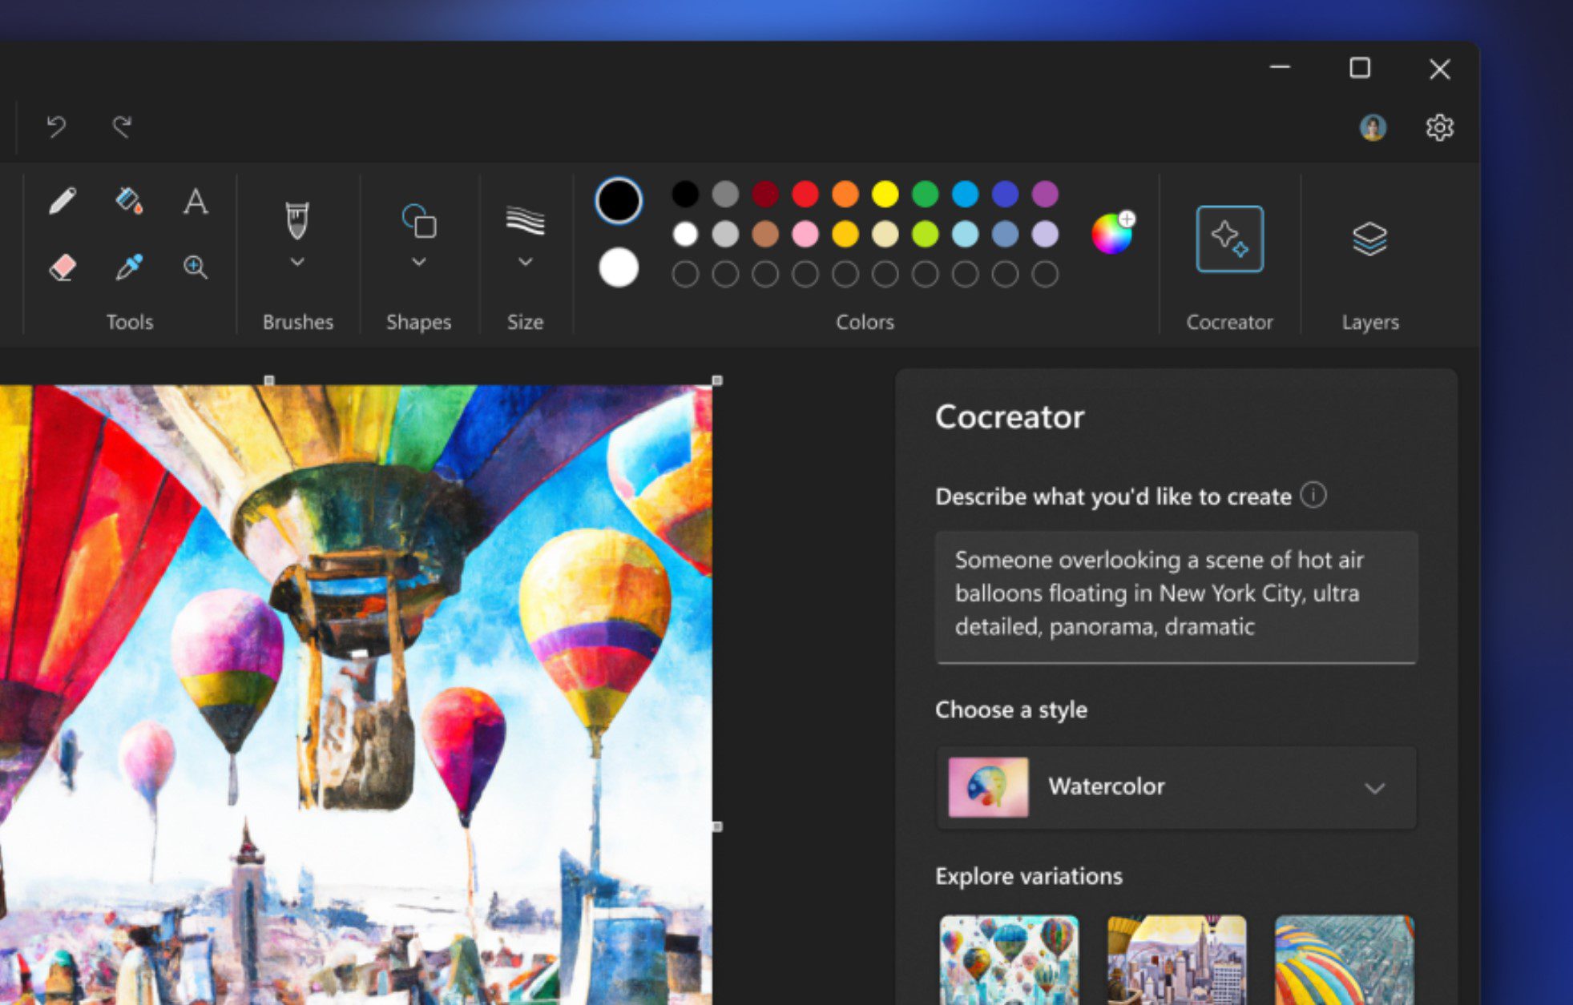Click the Shapes icon
This screenshot has width=1573, height=1005.
418,221
